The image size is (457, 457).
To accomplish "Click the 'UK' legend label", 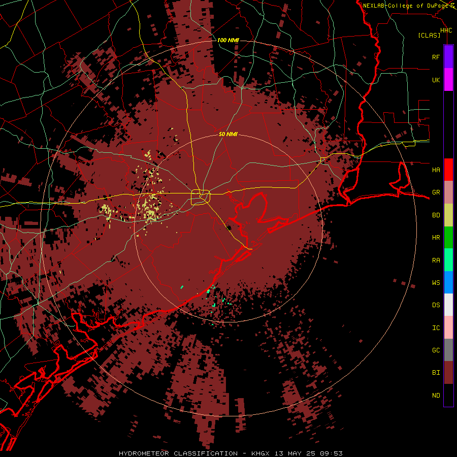I will point(436,80).
